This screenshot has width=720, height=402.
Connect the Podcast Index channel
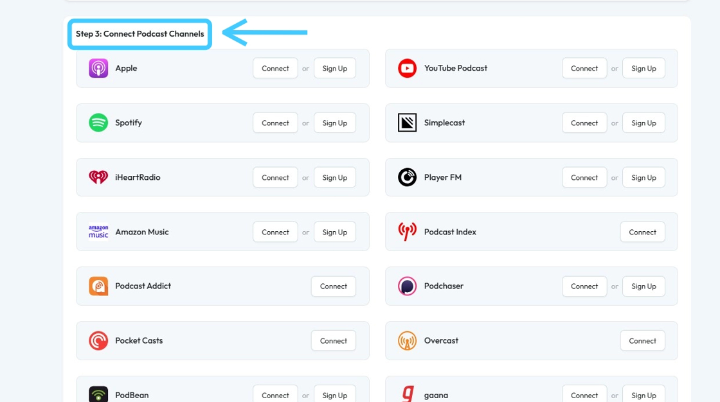pos(642,232)
